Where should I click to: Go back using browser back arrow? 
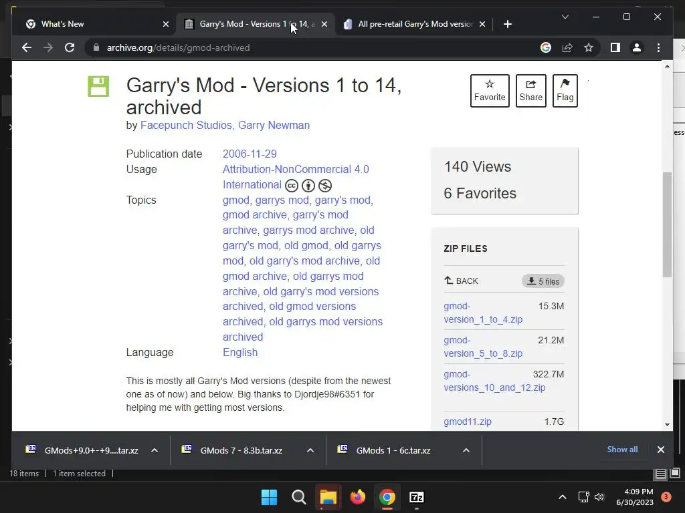[x=27, y=47]
